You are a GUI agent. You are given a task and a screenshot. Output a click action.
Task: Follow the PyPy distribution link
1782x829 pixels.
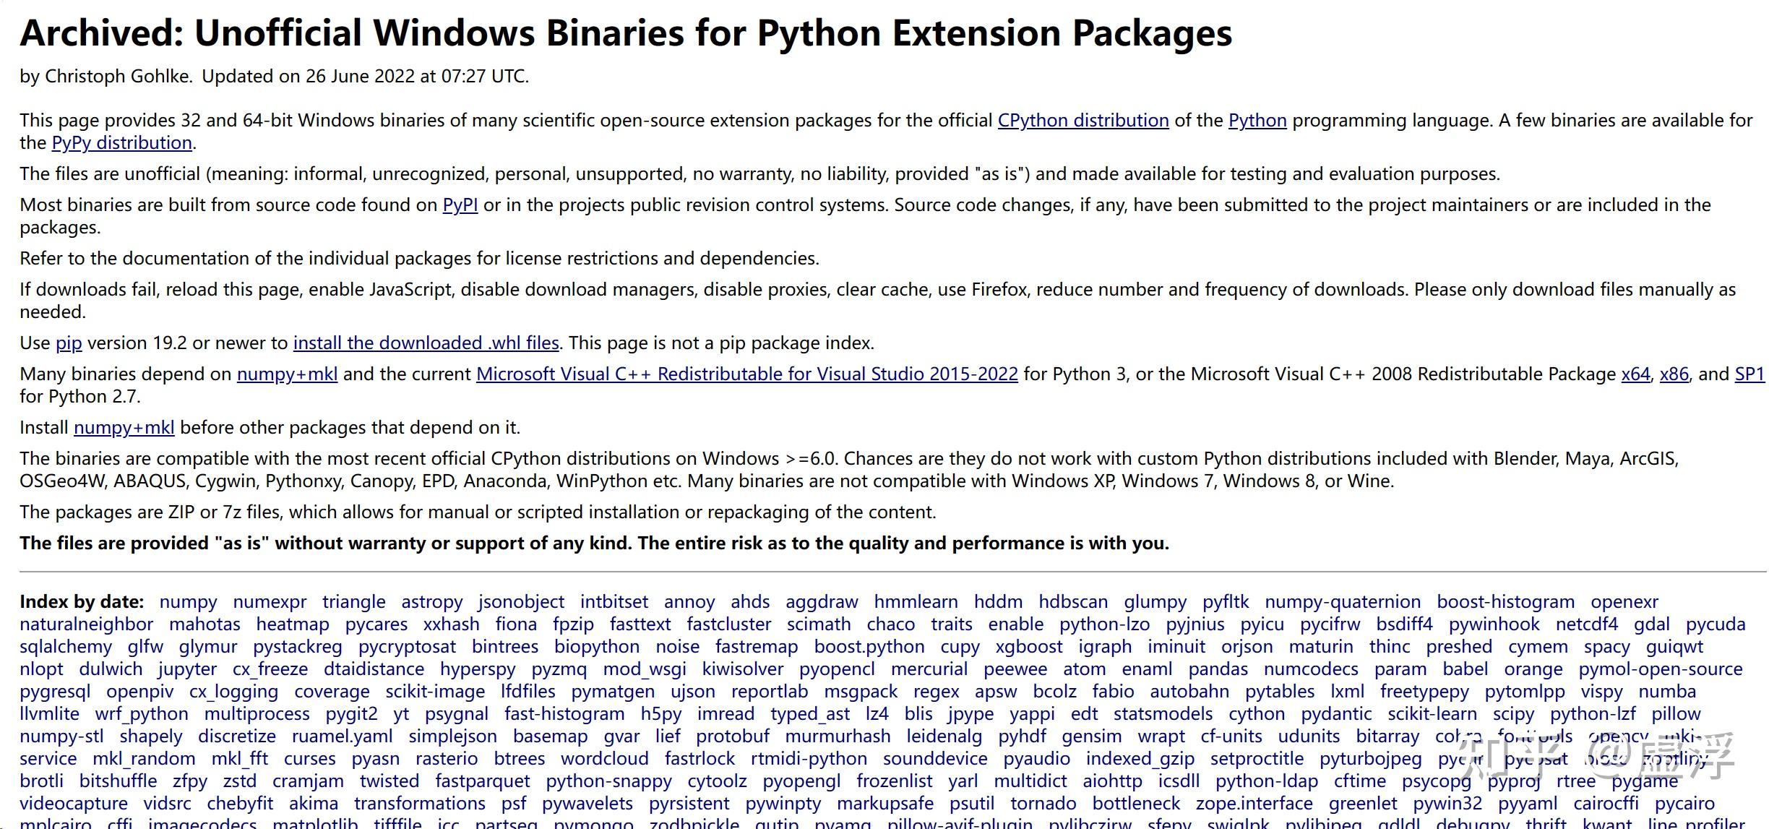[x=121, y=143]
